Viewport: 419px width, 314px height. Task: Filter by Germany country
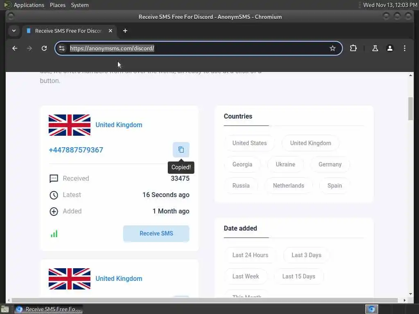(x=330, y=164)
